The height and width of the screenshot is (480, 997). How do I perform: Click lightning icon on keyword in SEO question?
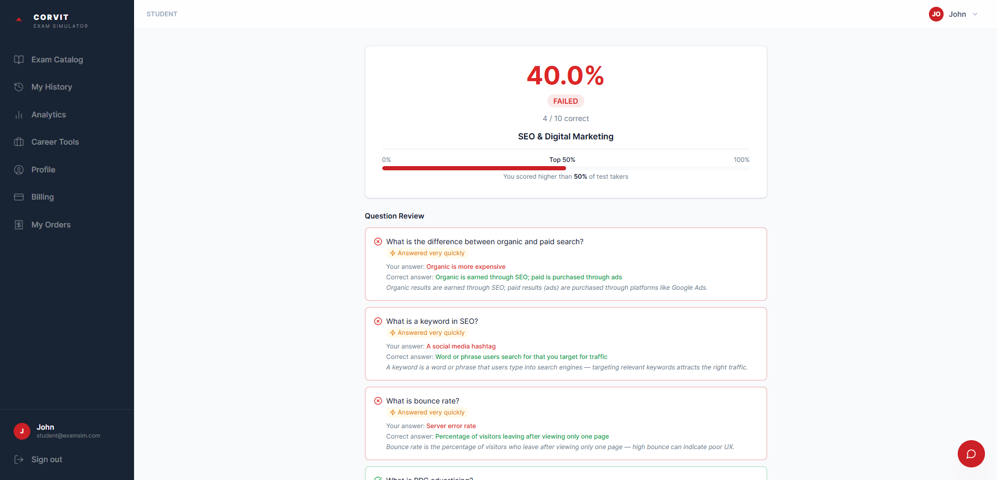pyautogui.click(x=393, y=333)
